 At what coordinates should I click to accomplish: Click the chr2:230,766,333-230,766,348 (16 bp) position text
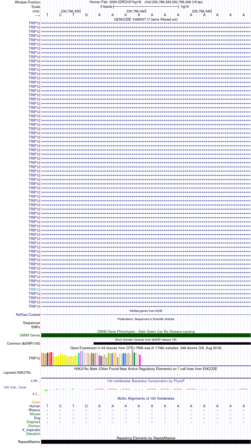[173, 2]
